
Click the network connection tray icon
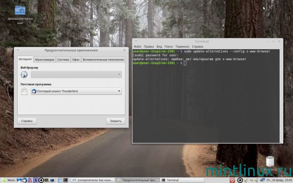[x=263, y=180]
